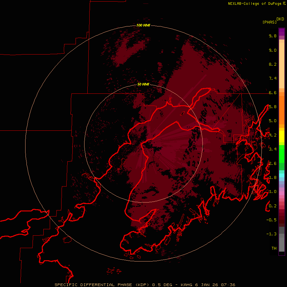
Task: Click the 9.0 value on color scale
Action: point(273,50)
